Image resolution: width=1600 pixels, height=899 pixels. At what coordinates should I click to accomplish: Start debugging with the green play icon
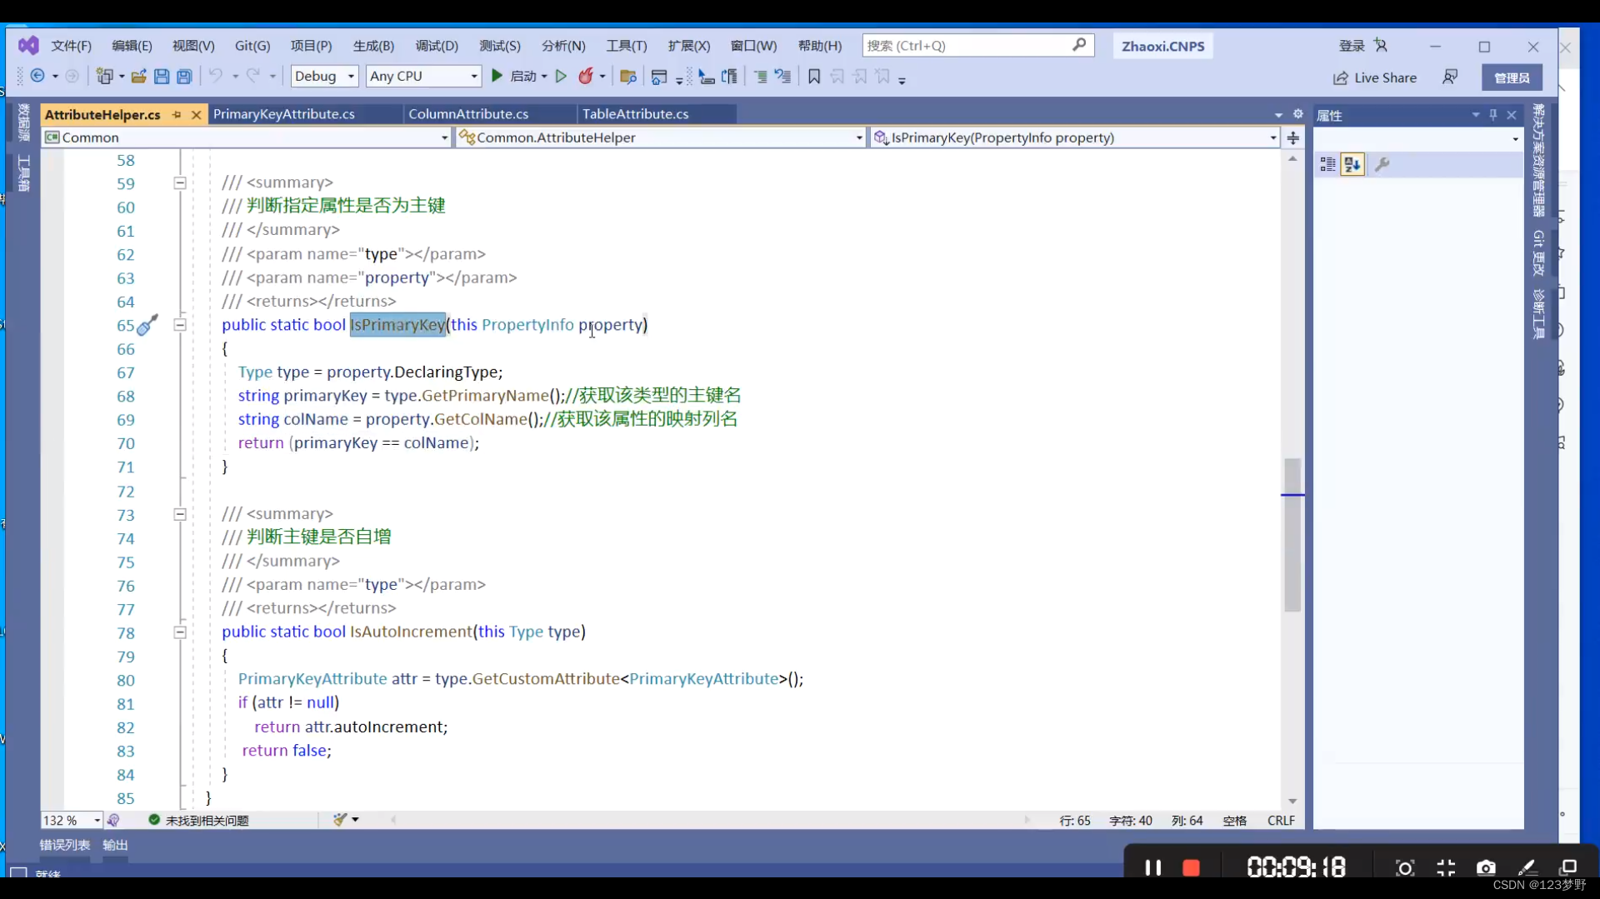[x=497, y=76]
